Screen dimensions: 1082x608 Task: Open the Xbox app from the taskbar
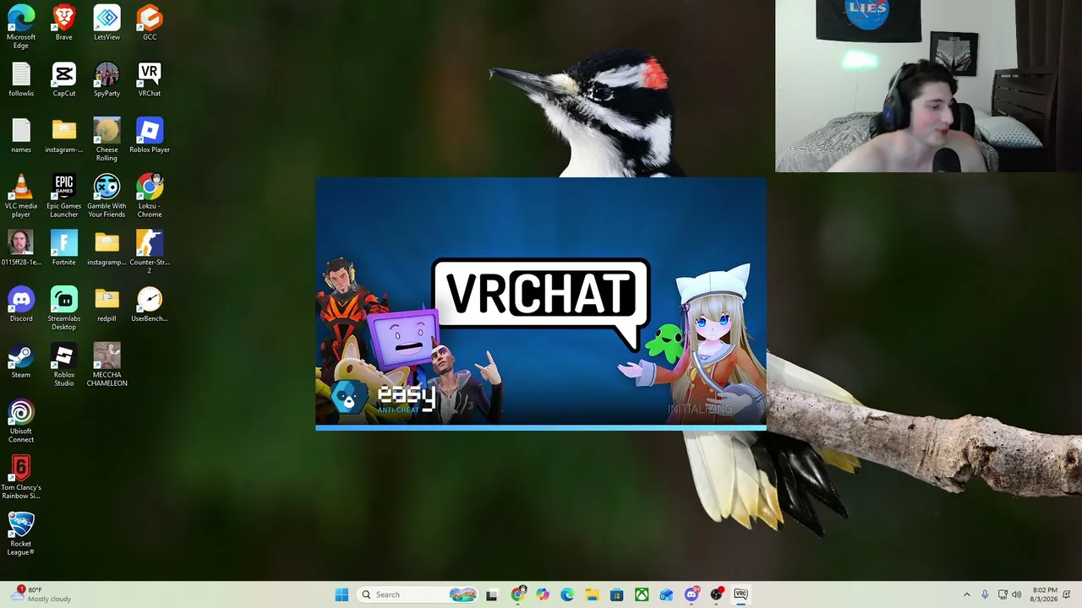pyautogui.click(x=642, y=594)
